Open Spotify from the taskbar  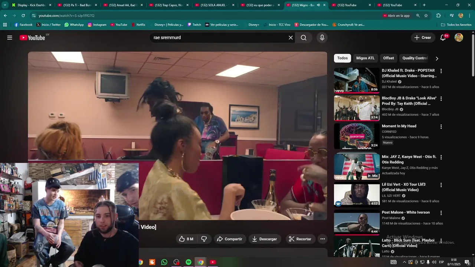(189, 262)
